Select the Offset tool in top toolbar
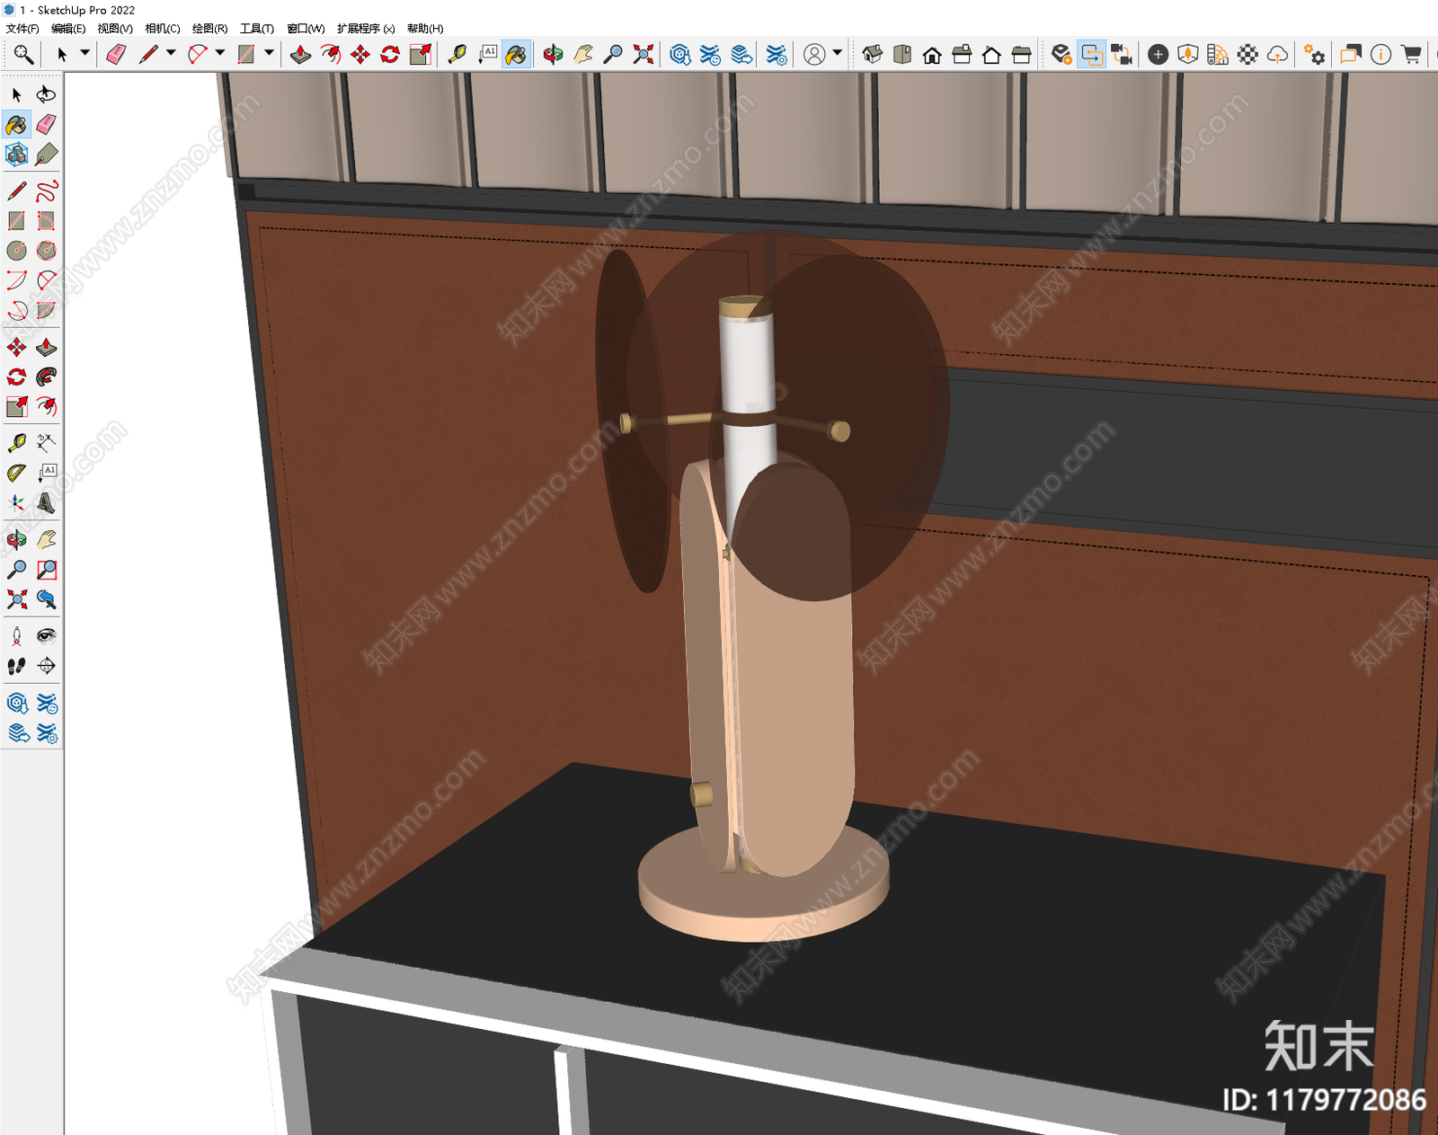This screenshot has width=1438, height=1135. [331, 55]
